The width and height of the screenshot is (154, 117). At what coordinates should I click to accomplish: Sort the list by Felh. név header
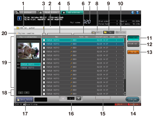coord(83,37)
